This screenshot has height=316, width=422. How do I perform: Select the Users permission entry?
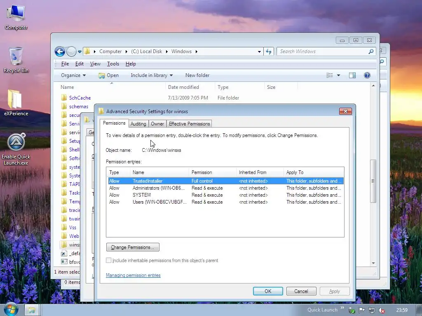225,202
